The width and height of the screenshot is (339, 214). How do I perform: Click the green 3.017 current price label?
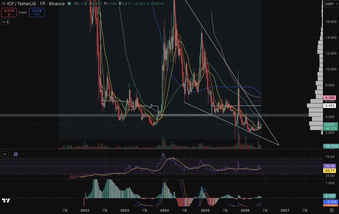point(330,125)
